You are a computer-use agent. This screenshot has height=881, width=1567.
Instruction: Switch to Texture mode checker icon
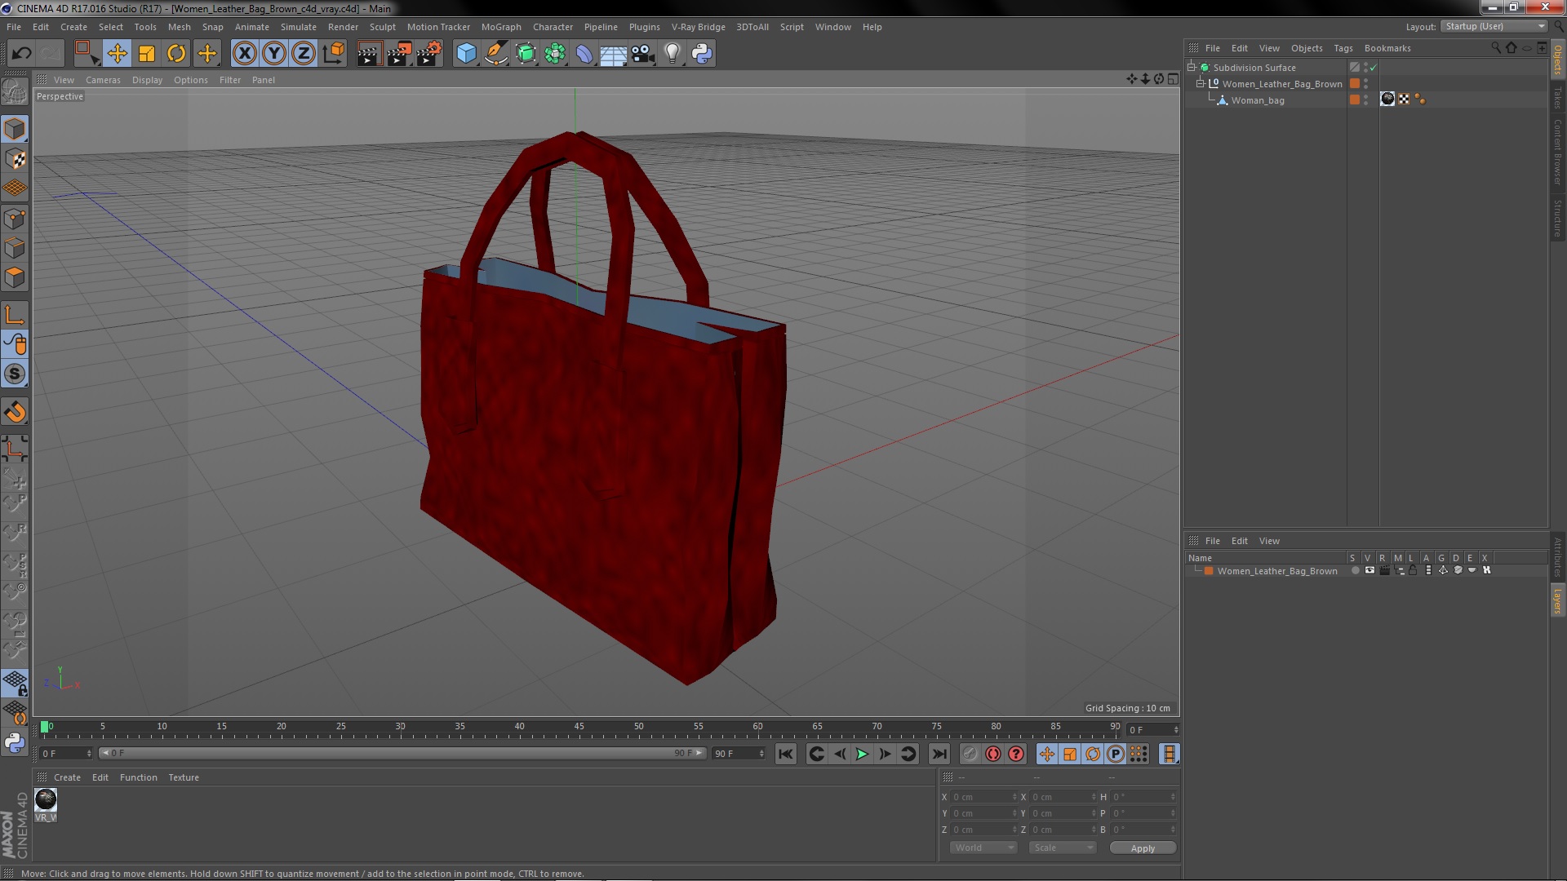[x=15, y=159]
